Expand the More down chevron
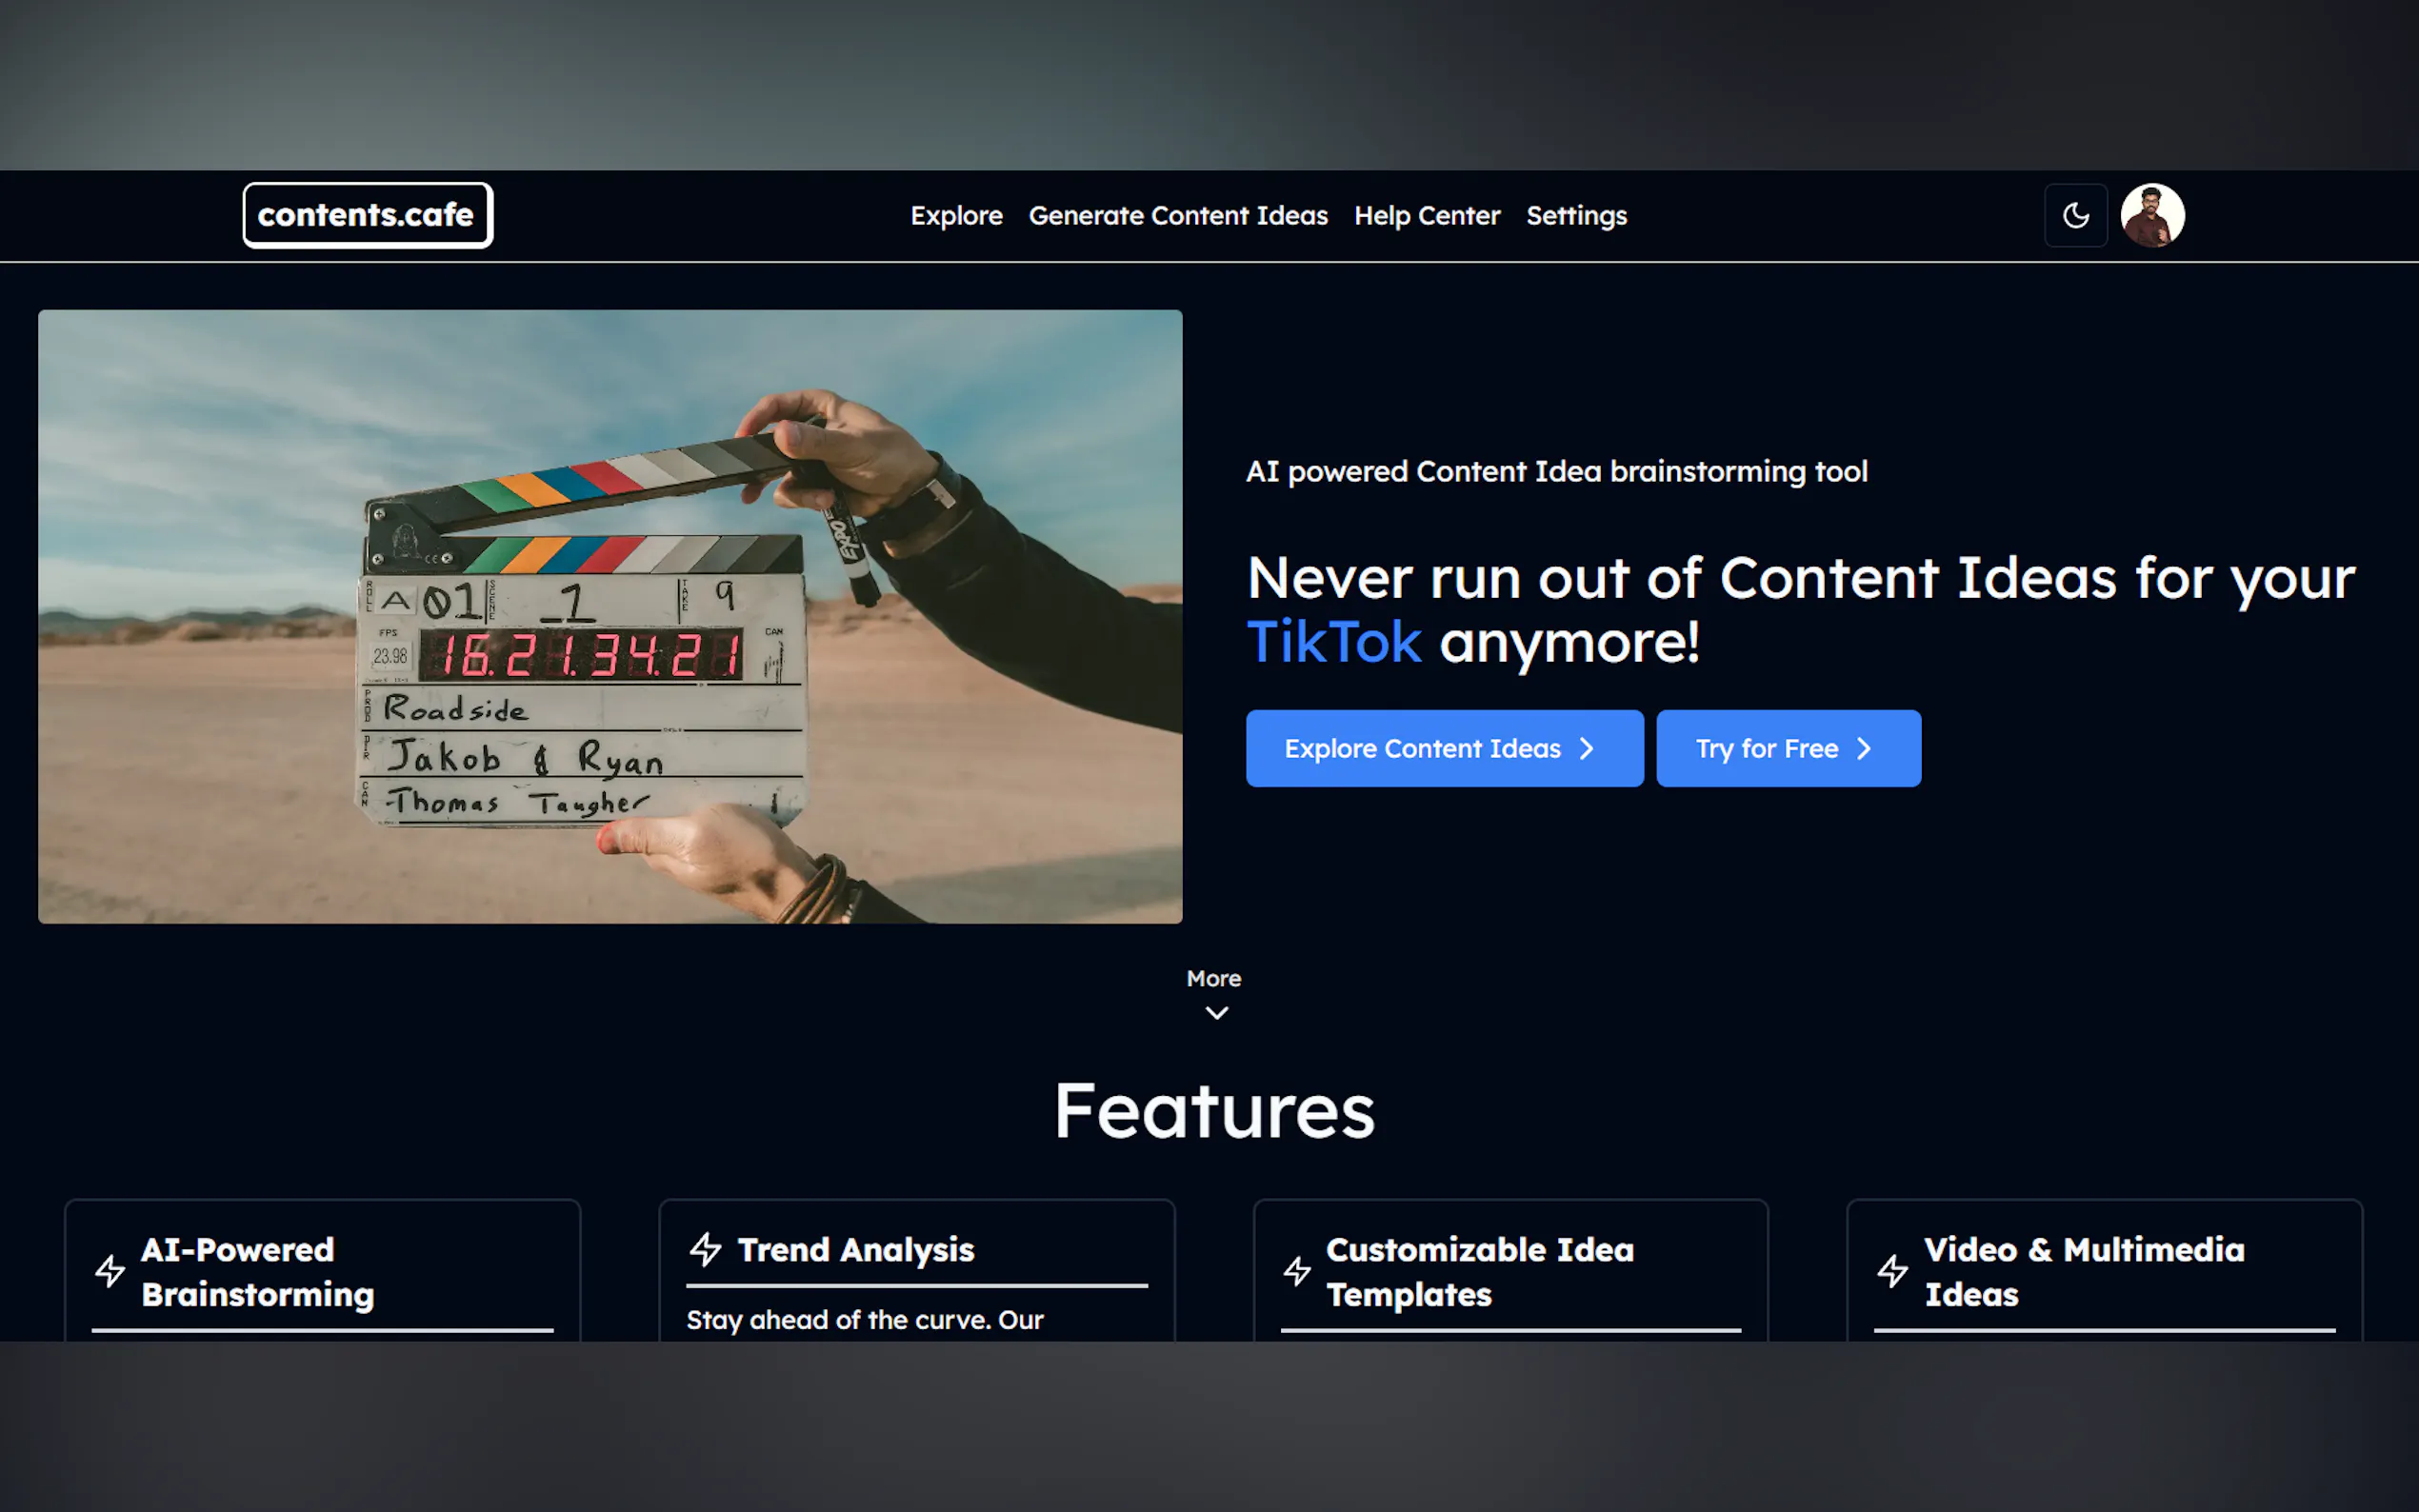2419x1512 pixels. pyautogui.click(x=1216, y=1013)
